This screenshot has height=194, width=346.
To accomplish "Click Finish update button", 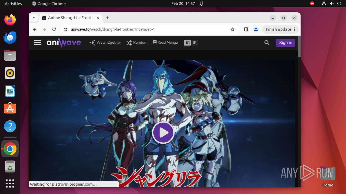I will pos(278,29).
